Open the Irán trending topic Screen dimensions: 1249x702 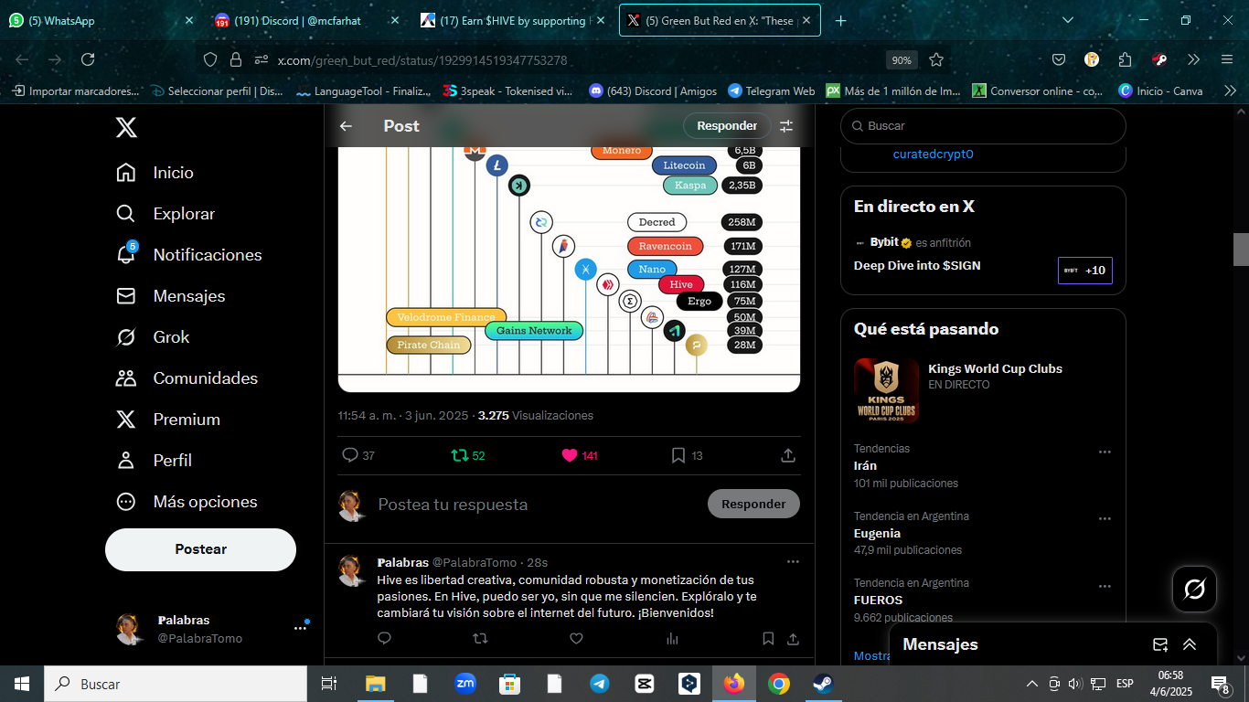click(865, 466)
